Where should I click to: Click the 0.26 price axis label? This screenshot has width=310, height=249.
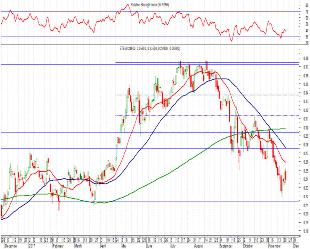(x=306, y=162)
